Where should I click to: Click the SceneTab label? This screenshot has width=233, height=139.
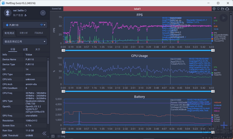click(x=57, y=9)
